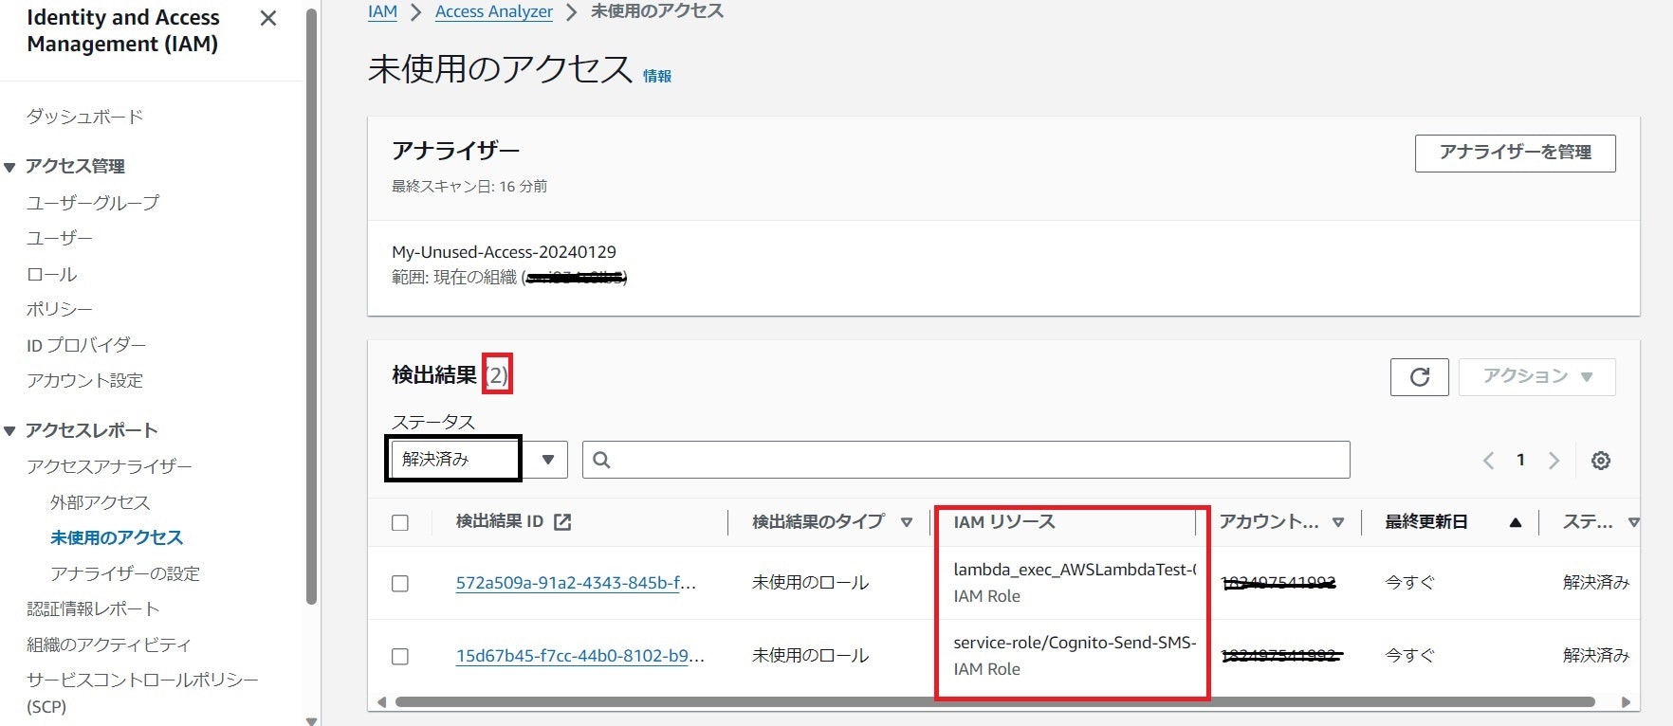The height and width of the screenshot is (726, 1673).
Task: Open ID プロバイダー in the sidebar
Action: pyautogui.click(x=86, y=346)
